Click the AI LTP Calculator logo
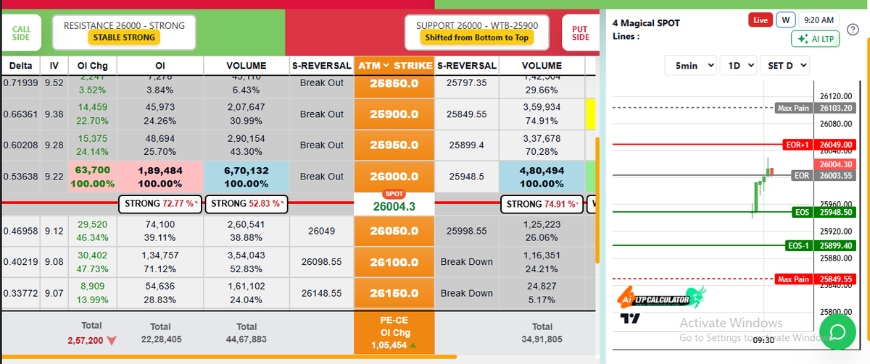Image resolution: width=870 pixels, height=364 pixels. (660, 297)
